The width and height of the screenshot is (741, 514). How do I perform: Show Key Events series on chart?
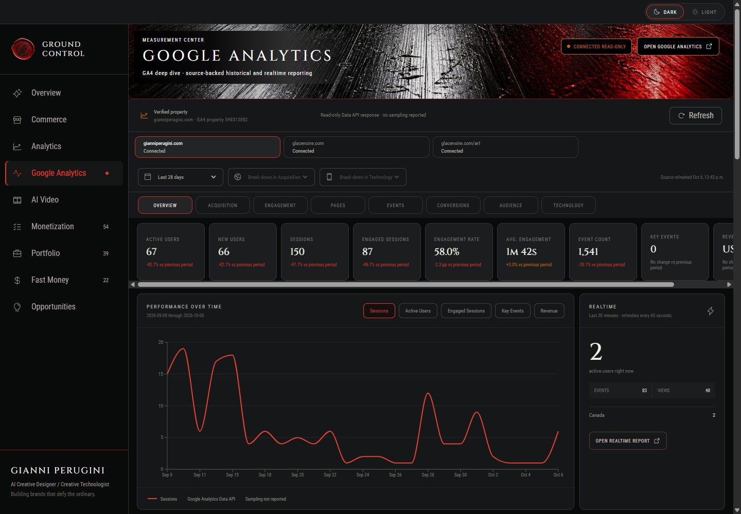pyautogui.click(x=513, y=311)
